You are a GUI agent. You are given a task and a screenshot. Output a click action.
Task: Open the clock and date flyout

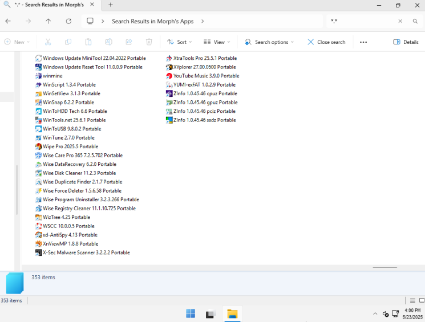412,313
